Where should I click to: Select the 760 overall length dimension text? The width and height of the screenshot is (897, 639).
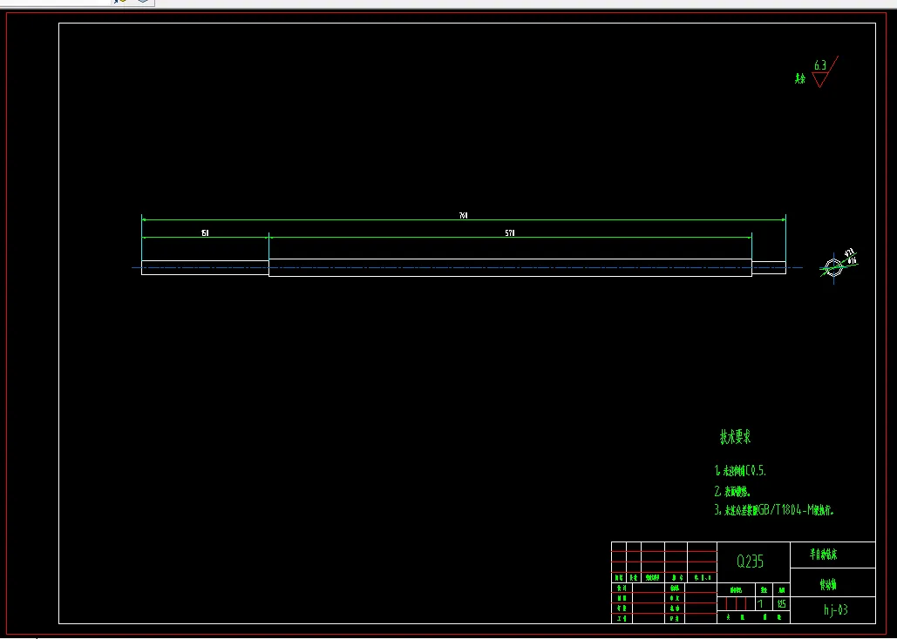pos(464,216)
